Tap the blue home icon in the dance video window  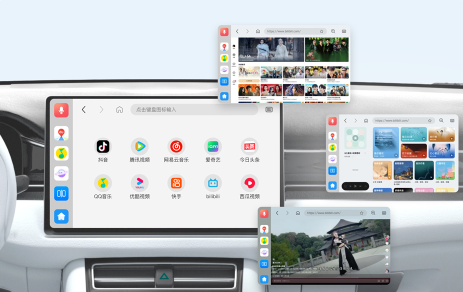click(264, 279)
